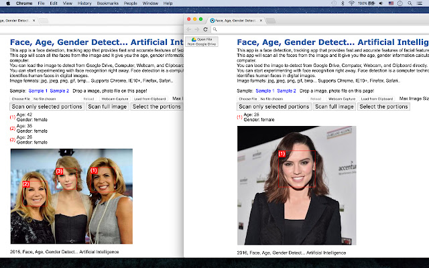This screenshot has width=429, height=268.
Task: Open the People menu
Action: pos(130,3)
